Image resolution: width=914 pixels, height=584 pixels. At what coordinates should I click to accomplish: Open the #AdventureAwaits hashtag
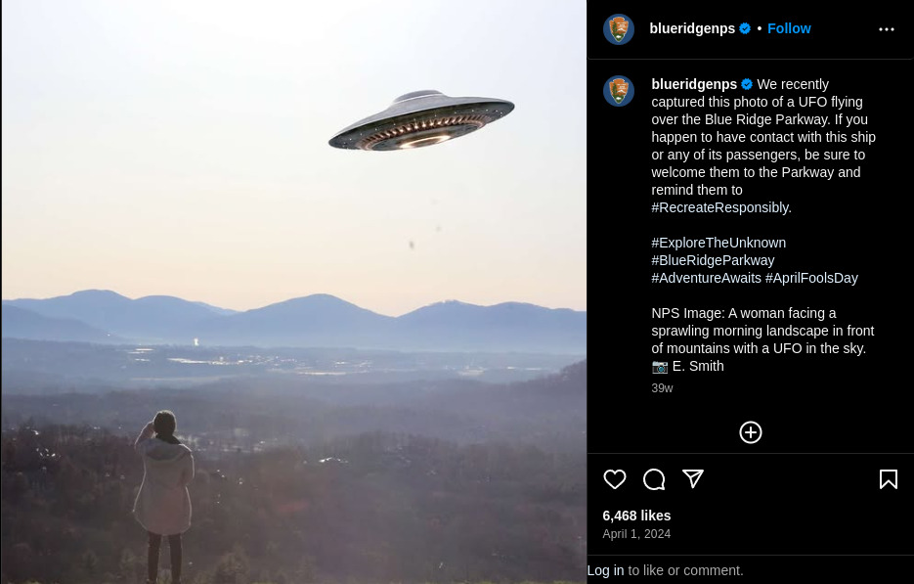point(706,278)
